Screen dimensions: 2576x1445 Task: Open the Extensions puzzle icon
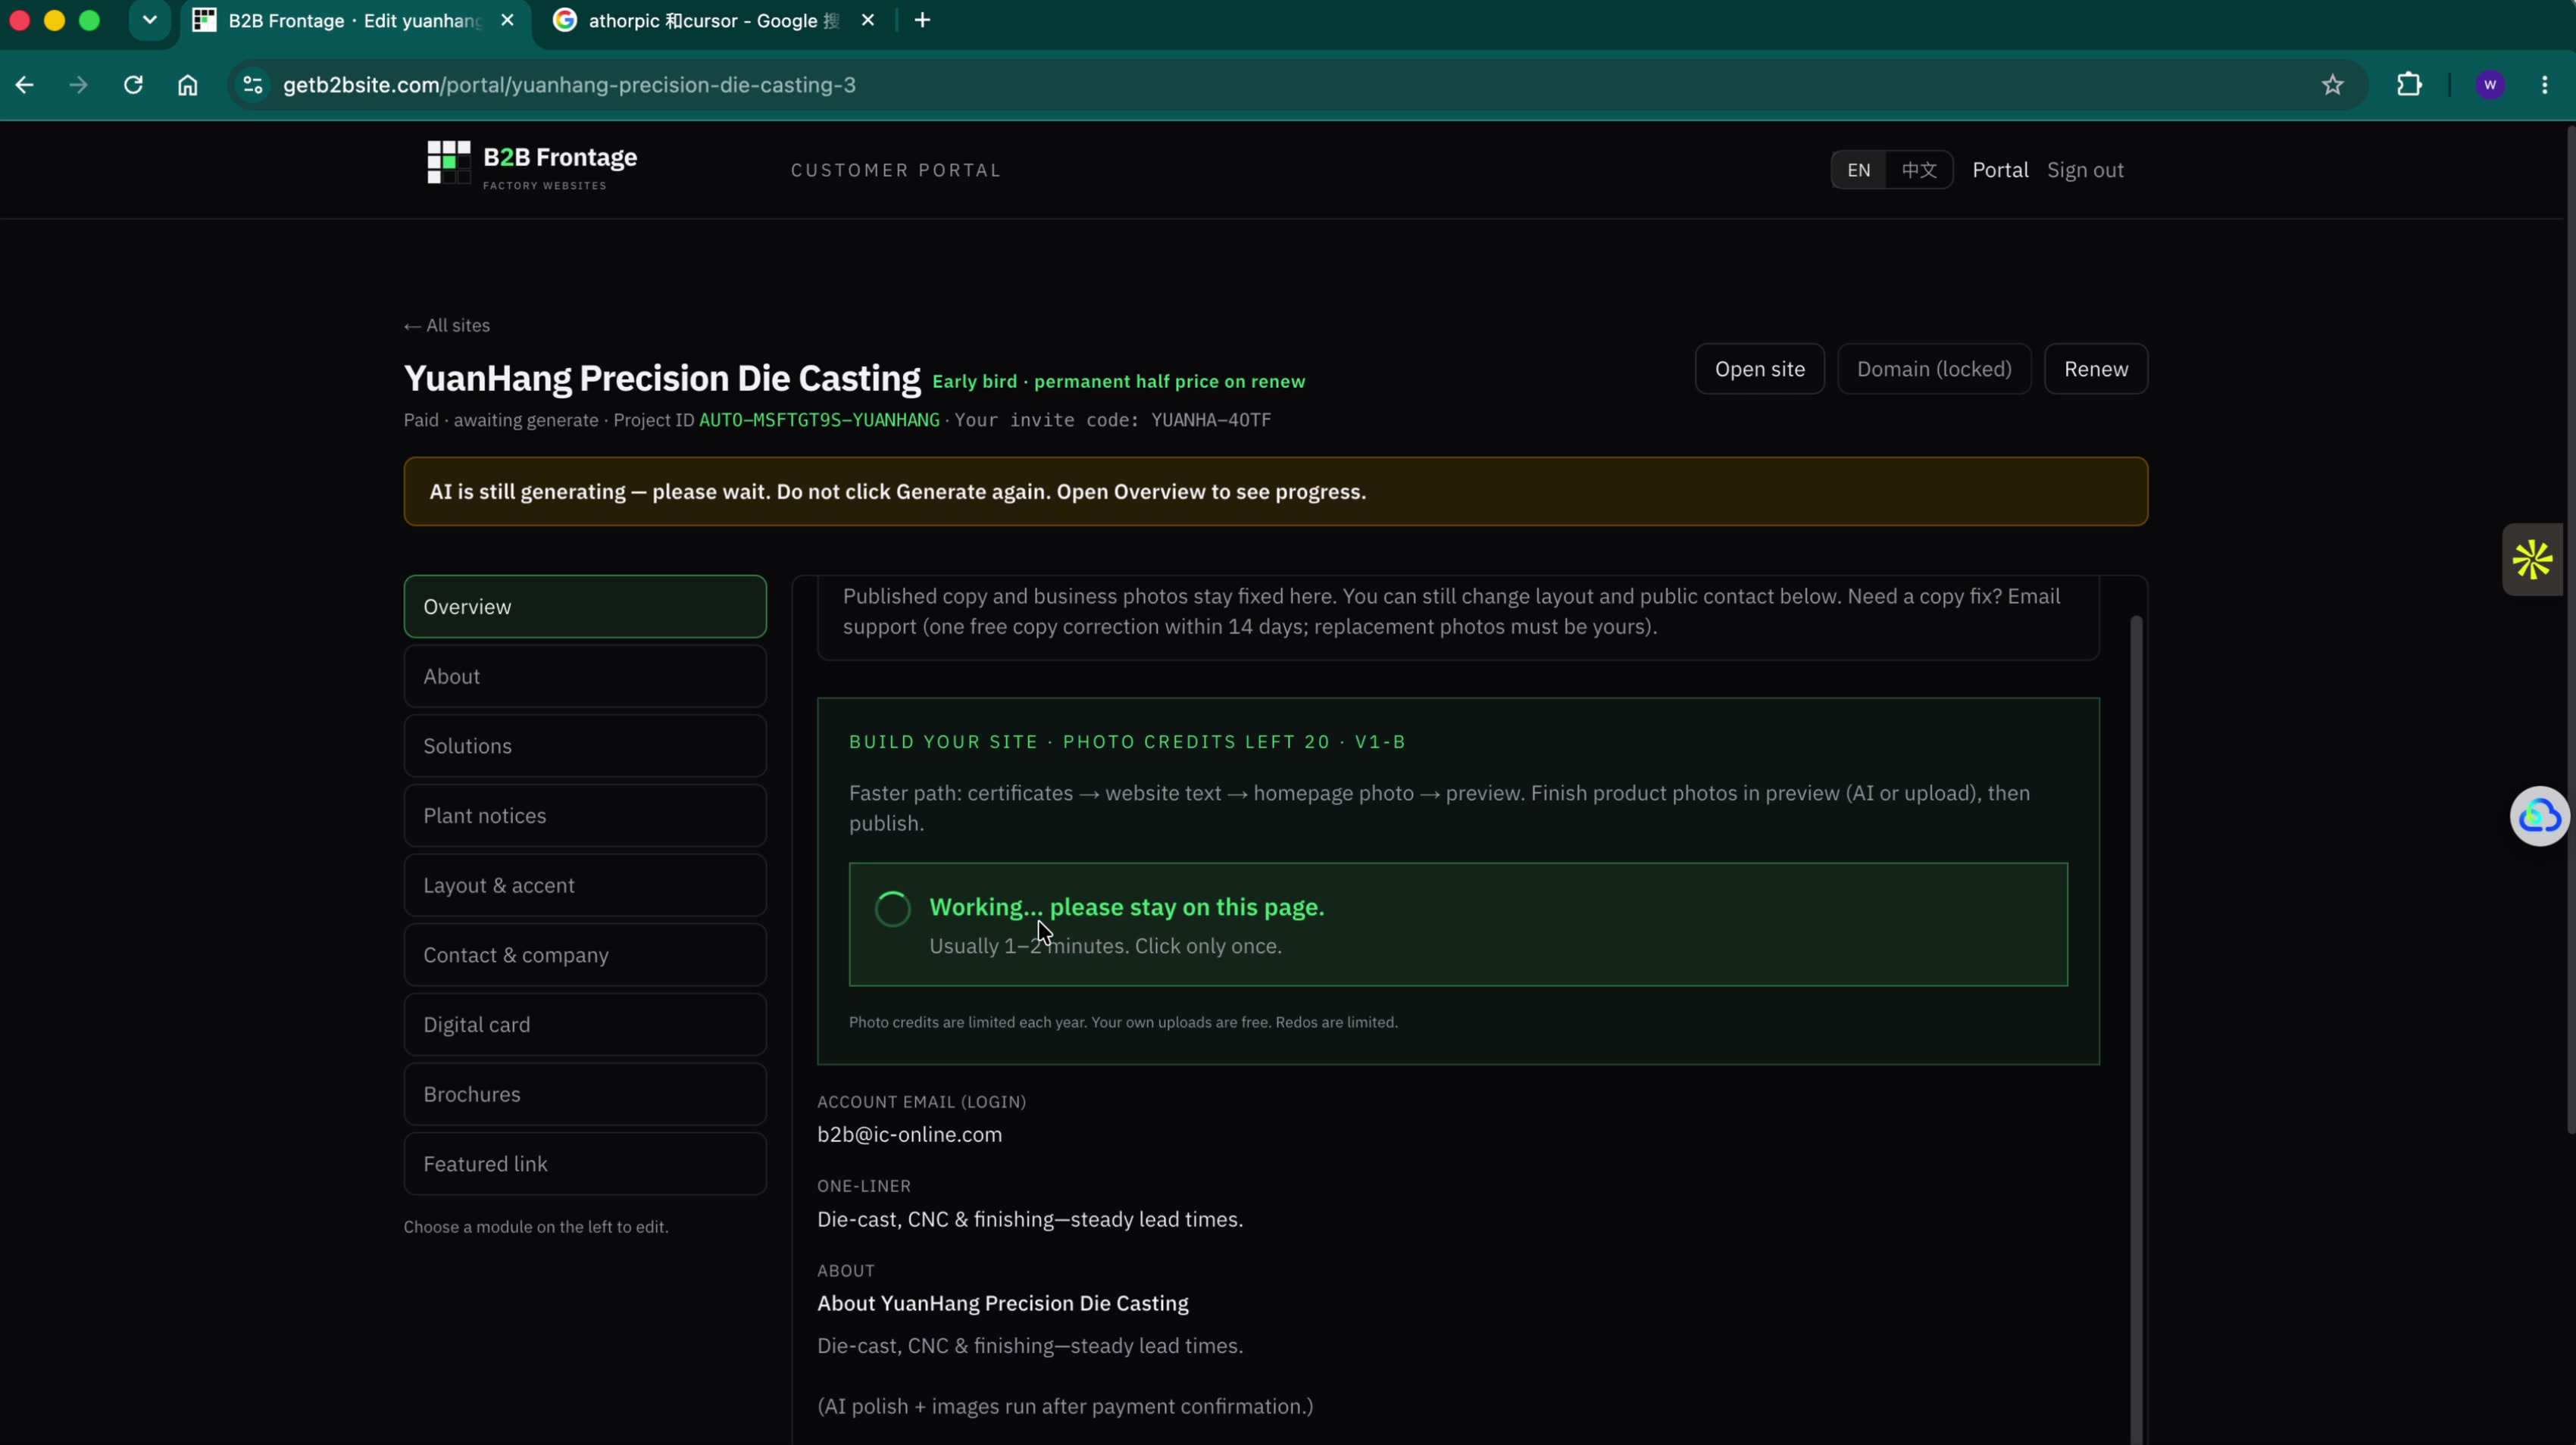click(x=2409, y=85)
